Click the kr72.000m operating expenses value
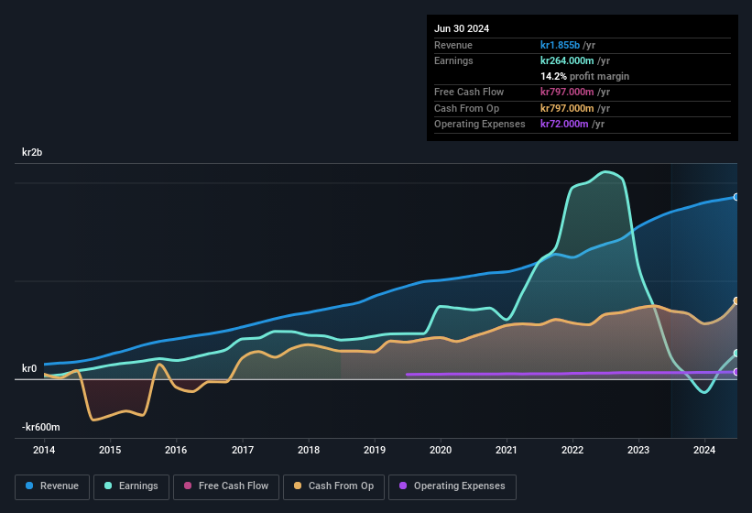Image resolution: width=752 pixels, height=513 pixels. (x=564, y=124)
